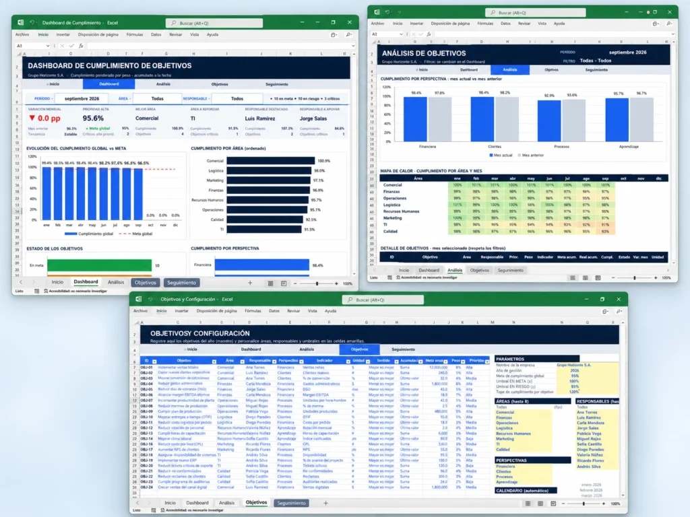The width and height of the screenshot is (690, 517).
Task: Select the Análisis sheet tab in the Dashboard window
Action: click(x=116, y=282)
